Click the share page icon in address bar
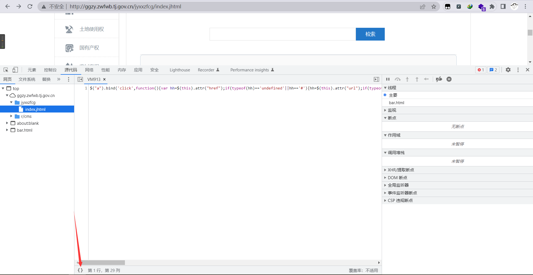 [x=423, y=7]
